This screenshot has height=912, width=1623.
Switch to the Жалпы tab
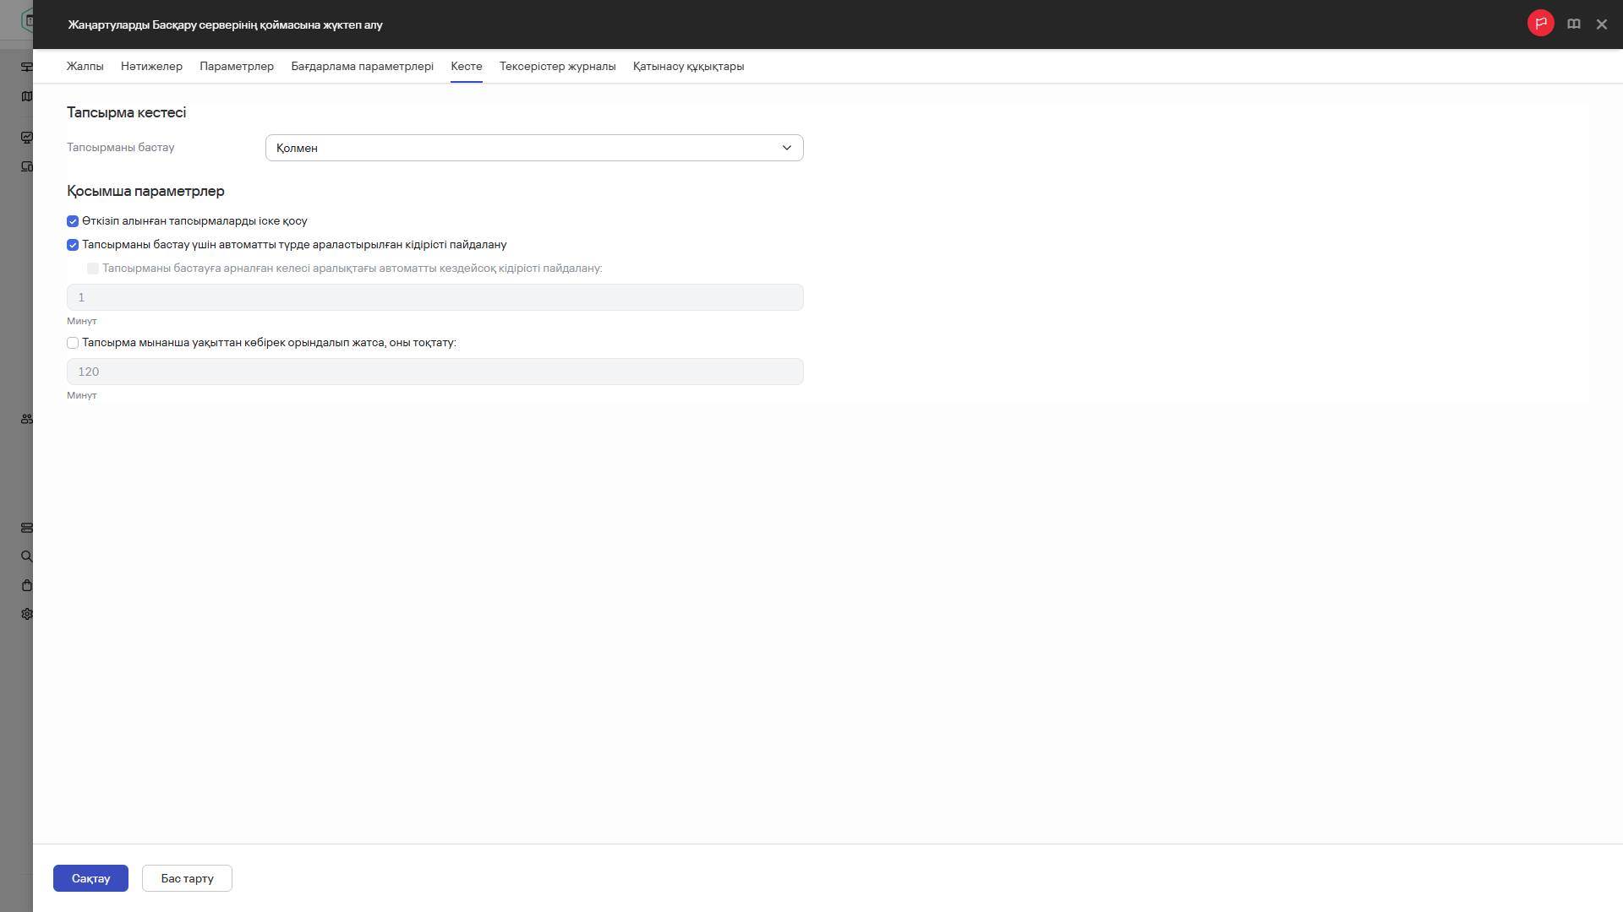click(85, 66)
